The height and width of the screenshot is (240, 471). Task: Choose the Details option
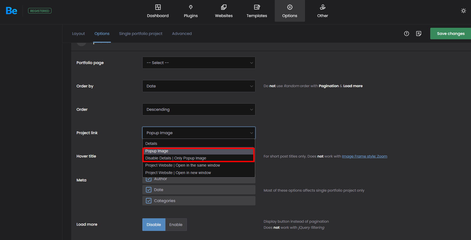click(x=199, y=144)
